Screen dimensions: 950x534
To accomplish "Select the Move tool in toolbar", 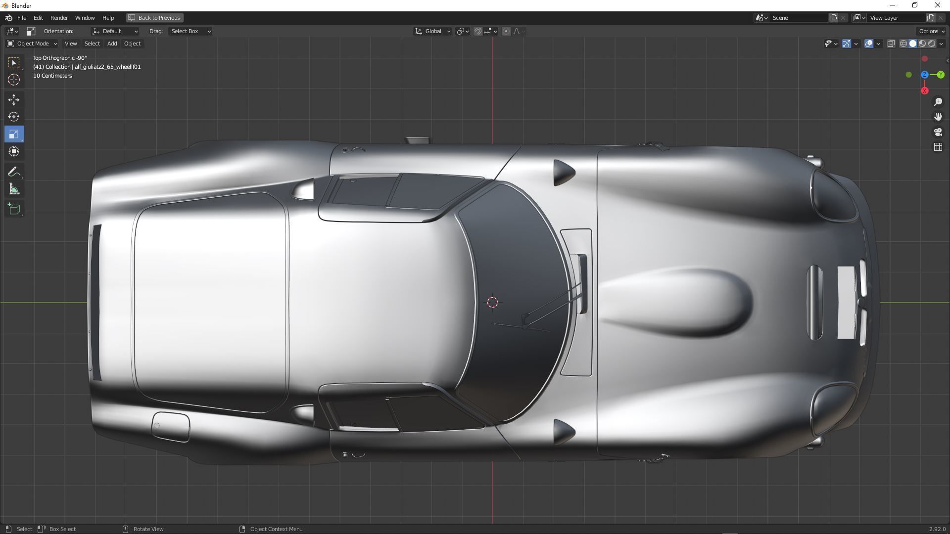I will (14, 100).
